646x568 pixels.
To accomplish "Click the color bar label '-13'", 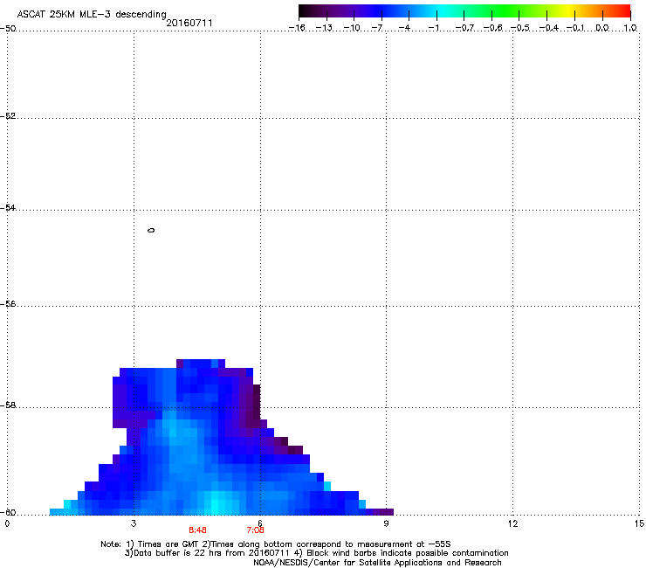I will pos(324,28).
